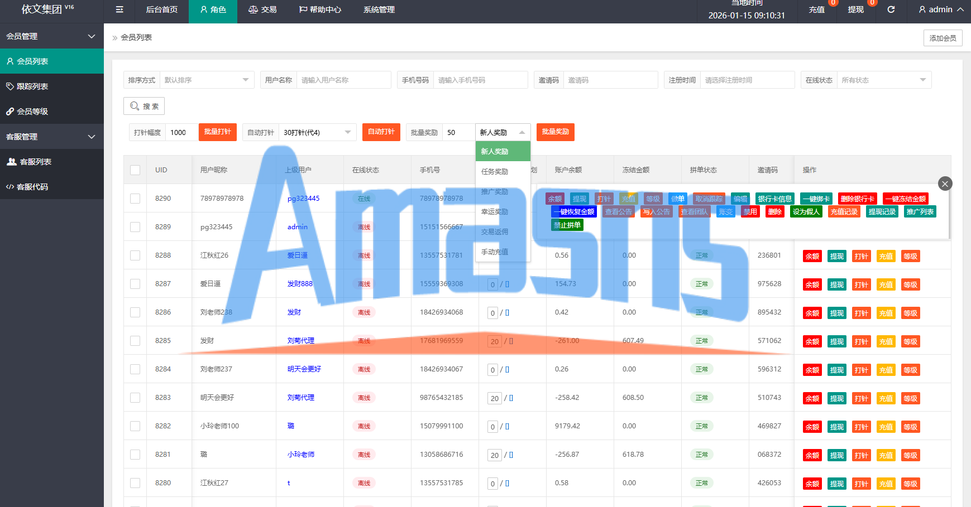
Task: Close the action popup with X icon
Action: click(945, 184)
